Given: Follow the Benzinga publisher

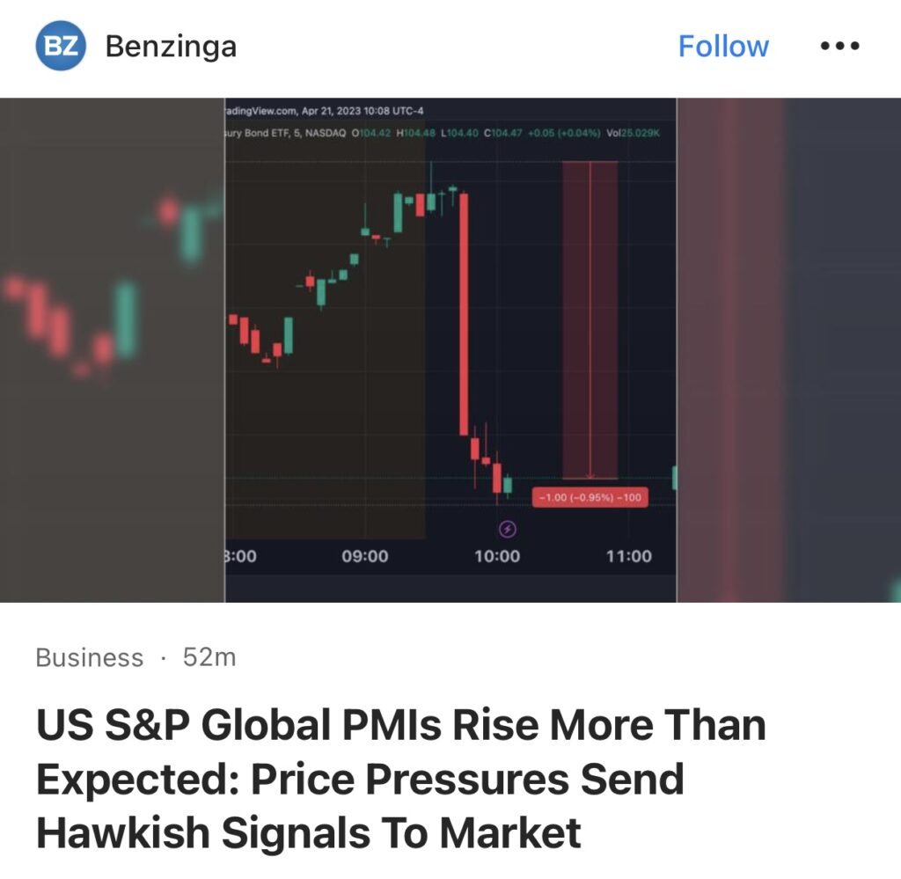Looking at the screenshot, I should [x=723, y=46].
